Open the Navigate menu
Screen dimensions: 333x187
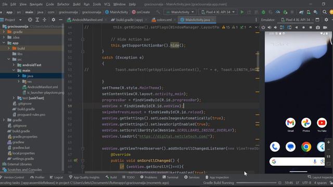[x=36, y=4]
